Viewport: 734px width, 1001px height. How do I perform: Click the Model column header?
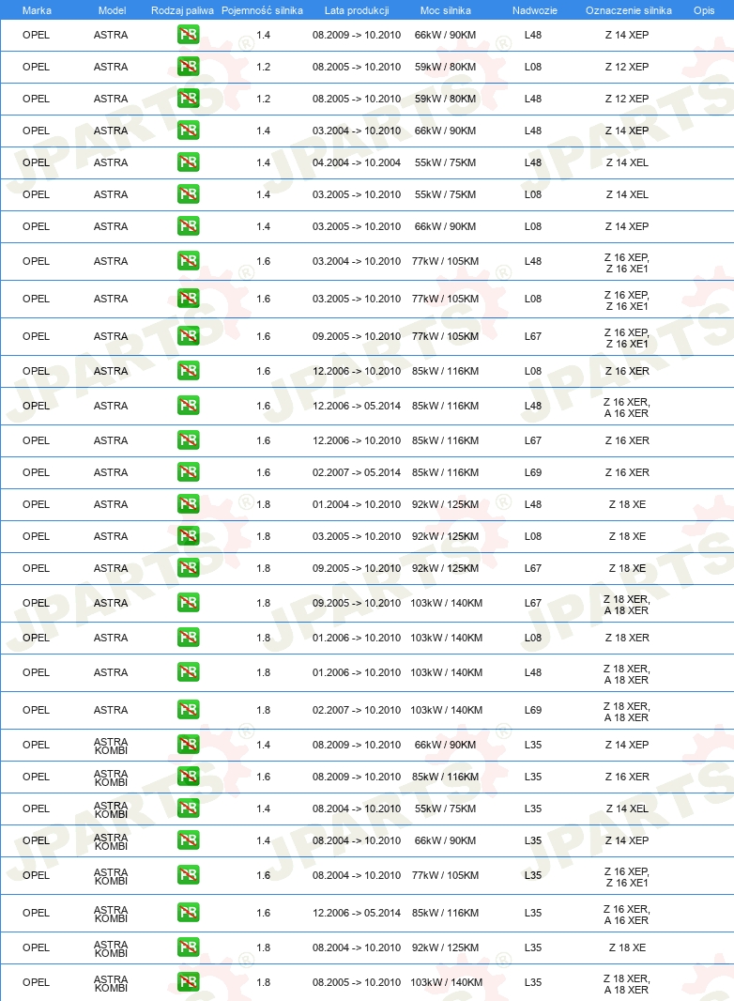(x=112, y=10)
